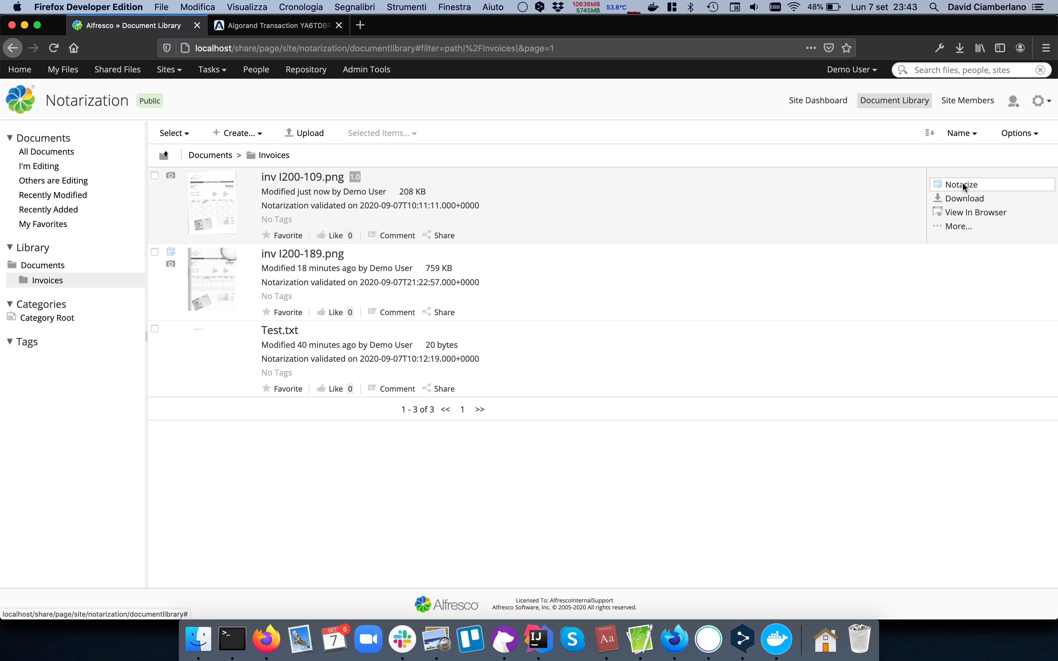Screen dimensions: 1058x661
Task: Check the box for inv I200-109.png
Action: (155, 175)
